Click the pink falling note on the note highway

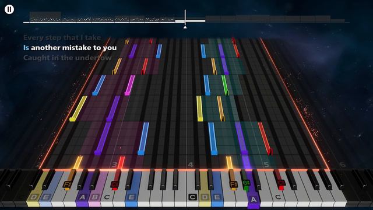pyautogui.click(x=129, y=85)
